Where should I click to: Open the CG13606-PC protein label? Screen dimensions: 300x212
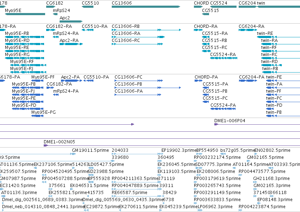pyautogui.click(x=128, y=77)
